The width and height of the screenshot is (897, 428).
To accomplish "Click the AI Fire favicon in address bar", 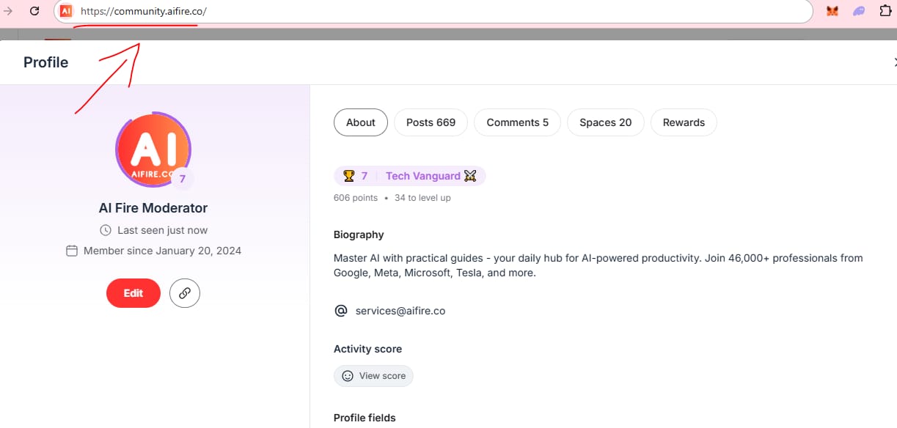I will pyautogui.click(x=66, y=11).
